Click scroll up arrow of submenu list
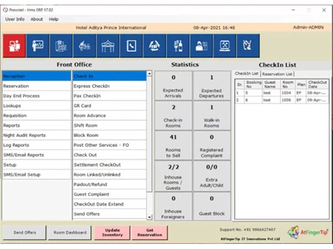The height and width of the screenshot is (249, 333). coord(149,74)
